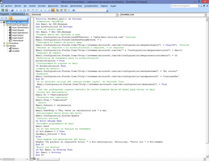Open the SendMail_mail procedure dropdown
209x161 pixels.
206,15
